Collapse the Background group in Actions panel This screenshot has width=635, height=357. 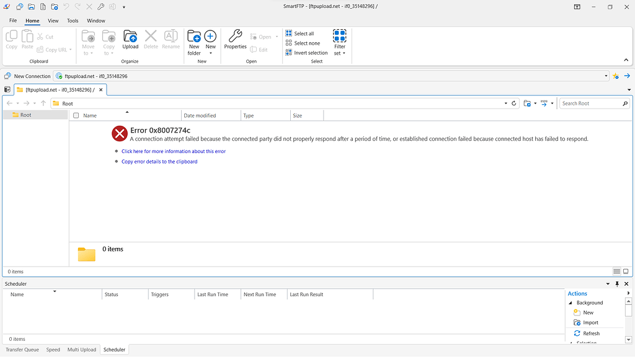[570, 302]
